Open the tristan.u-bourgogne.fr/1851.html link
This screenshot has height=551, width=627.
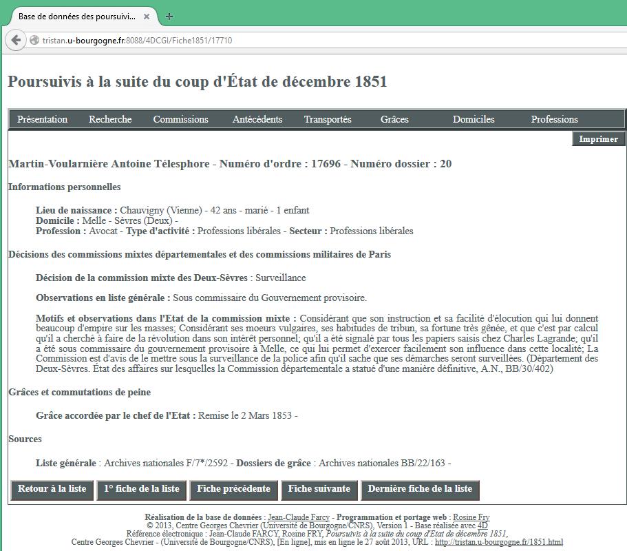click(x=499, y=542)
